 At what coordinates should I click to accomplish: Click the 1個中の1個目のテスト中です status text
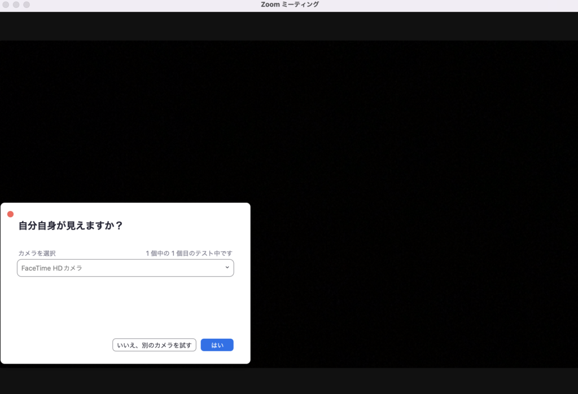[x=189, y=254]
